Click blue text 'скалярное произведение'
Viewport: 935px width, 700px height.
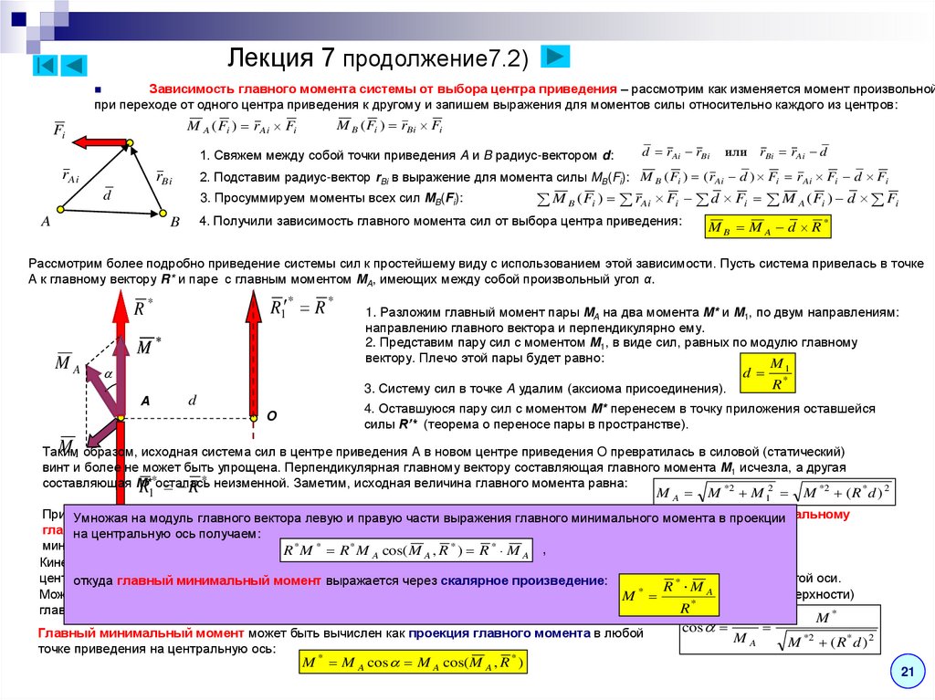(x=522, y=580)
